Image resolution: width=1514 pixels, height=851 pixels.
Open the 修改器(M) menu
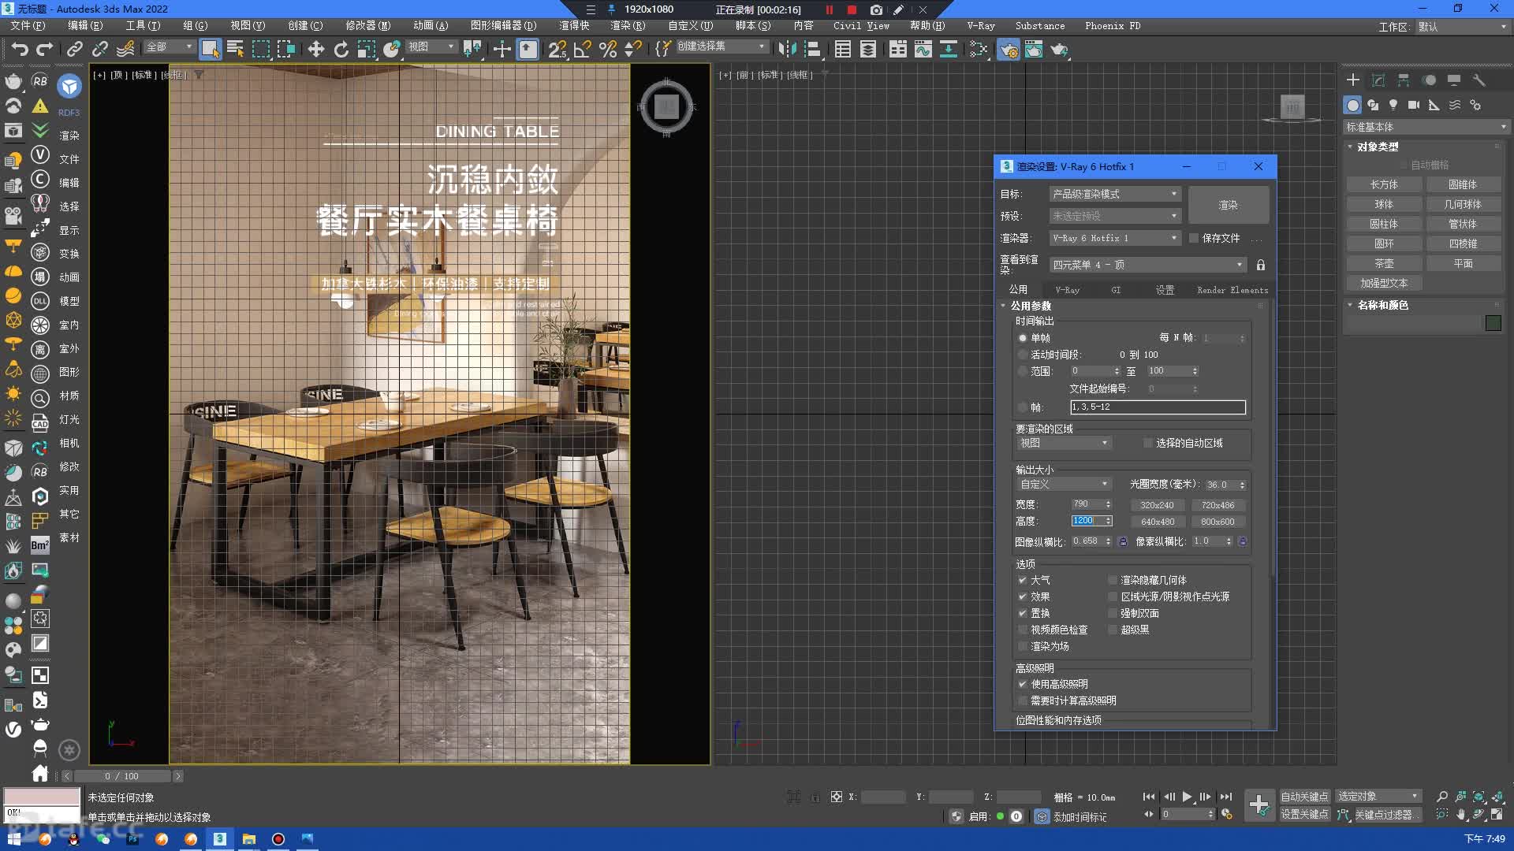[367, 26]
